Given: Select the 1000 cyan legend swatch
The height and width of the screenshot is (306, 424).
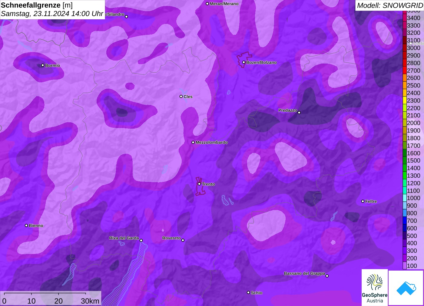Looking at the screenshot, I should (405, 198).
